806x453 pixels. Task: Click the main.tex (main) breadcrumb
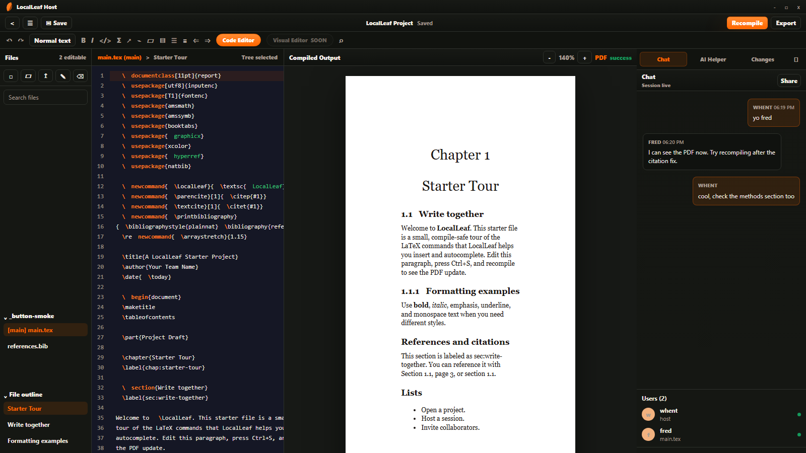[119, 57]
